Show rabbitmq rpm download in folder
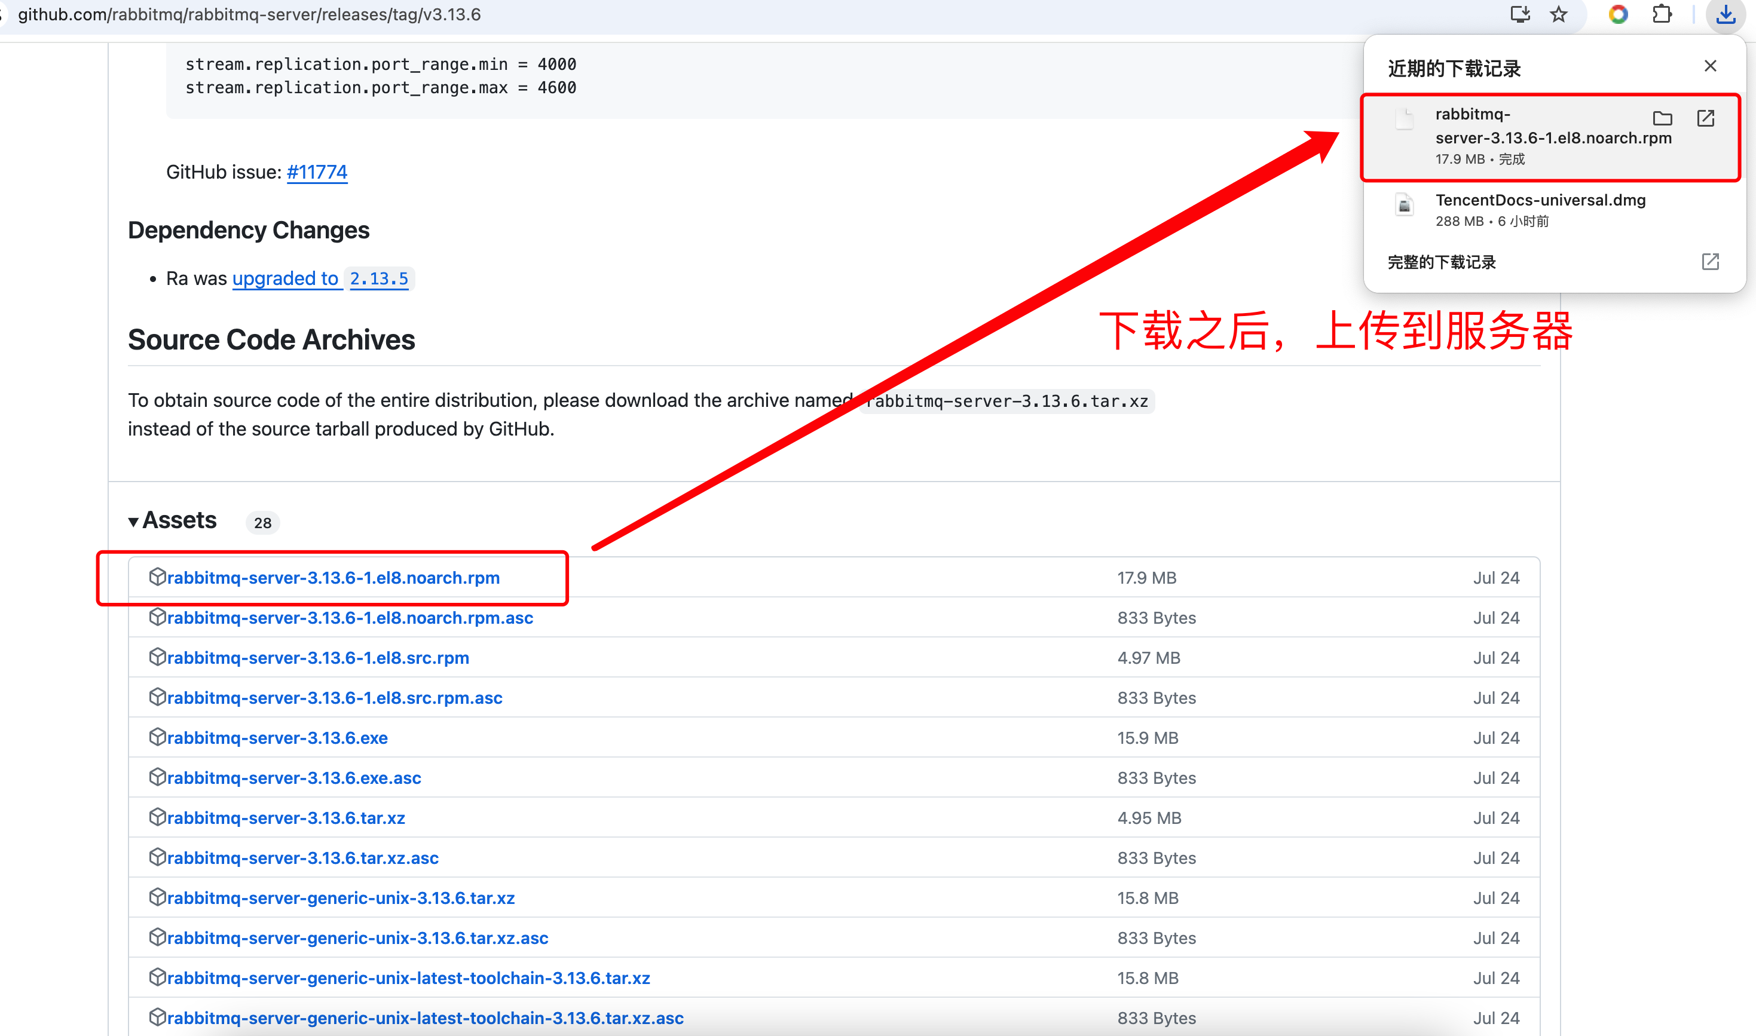Viewport: 1756px width, 1036px height. 1662,118
